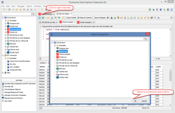Run the query with the green execute icon

click(43, 18)
